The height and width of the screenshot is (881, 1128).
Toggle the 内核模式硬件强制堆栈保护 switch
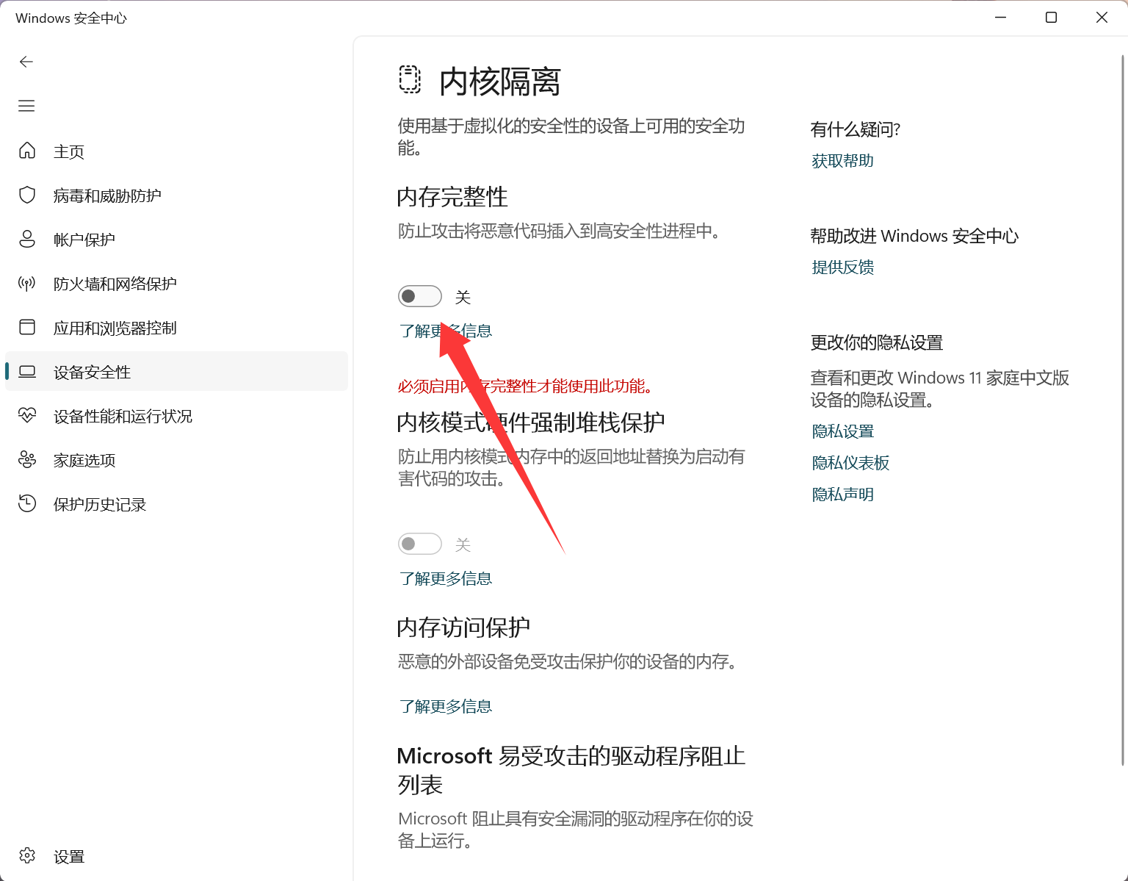point(419,544)
